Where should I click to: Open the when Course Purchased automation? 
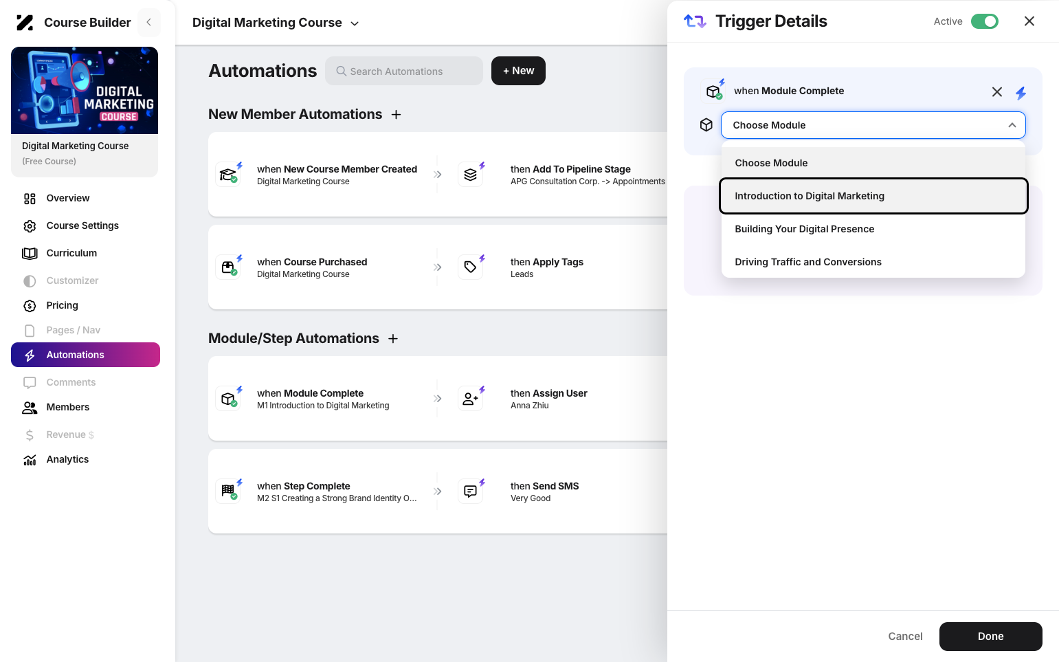312,267
